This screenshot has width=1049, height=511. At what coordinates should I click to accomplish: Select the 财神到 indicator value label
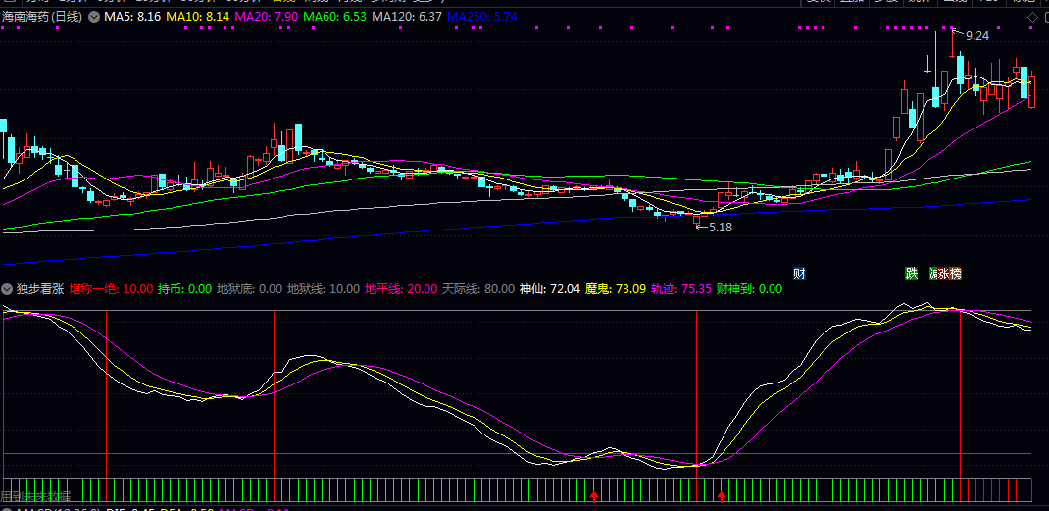coord(749,289)
